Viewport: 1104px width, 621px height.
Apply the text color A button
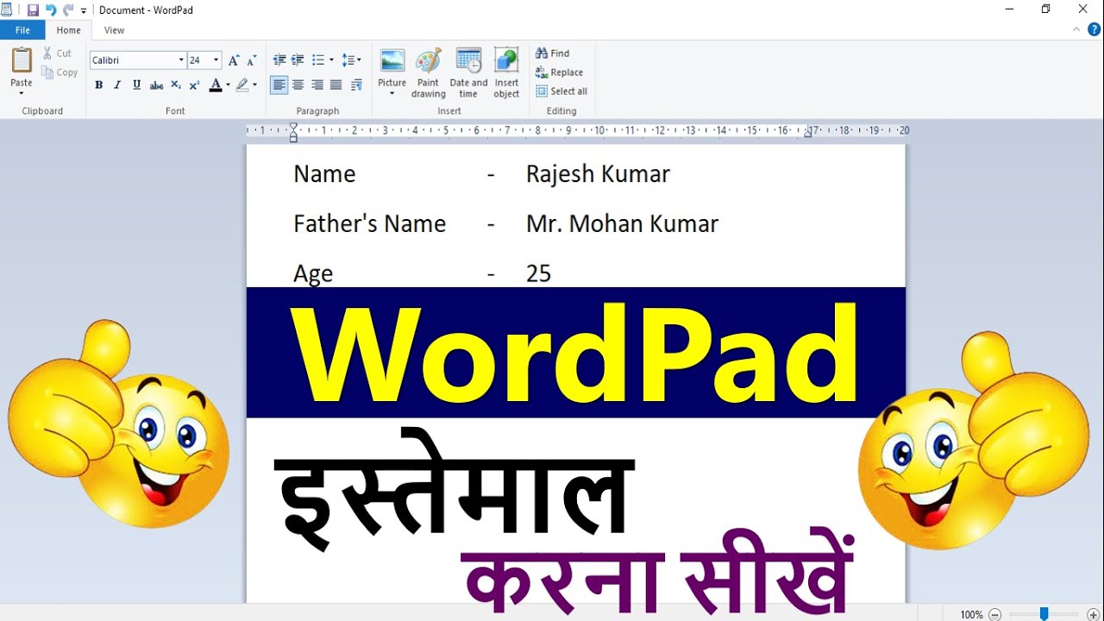click(216, 85)
